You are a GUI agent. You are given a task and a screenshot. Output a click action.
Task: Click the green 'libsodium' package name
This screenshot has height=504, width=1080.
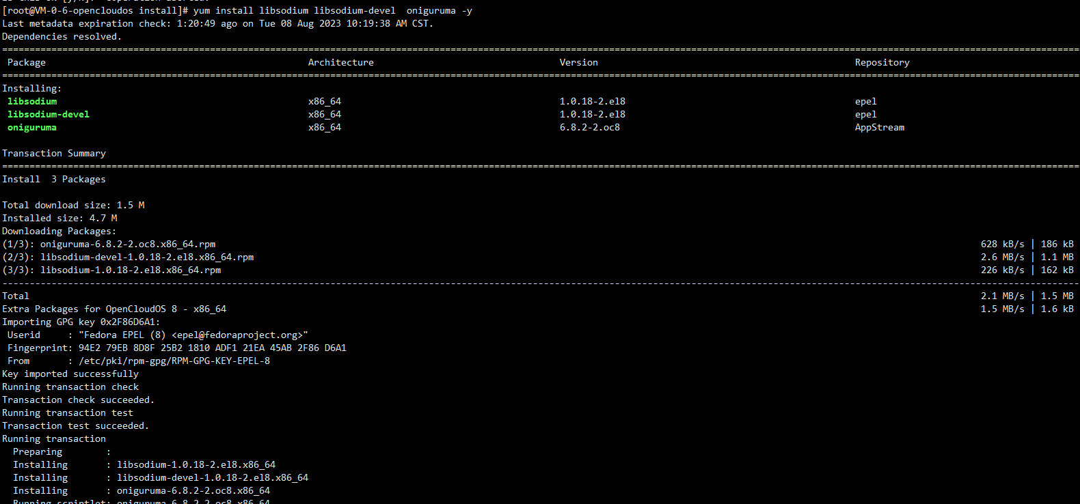(32, 102)
